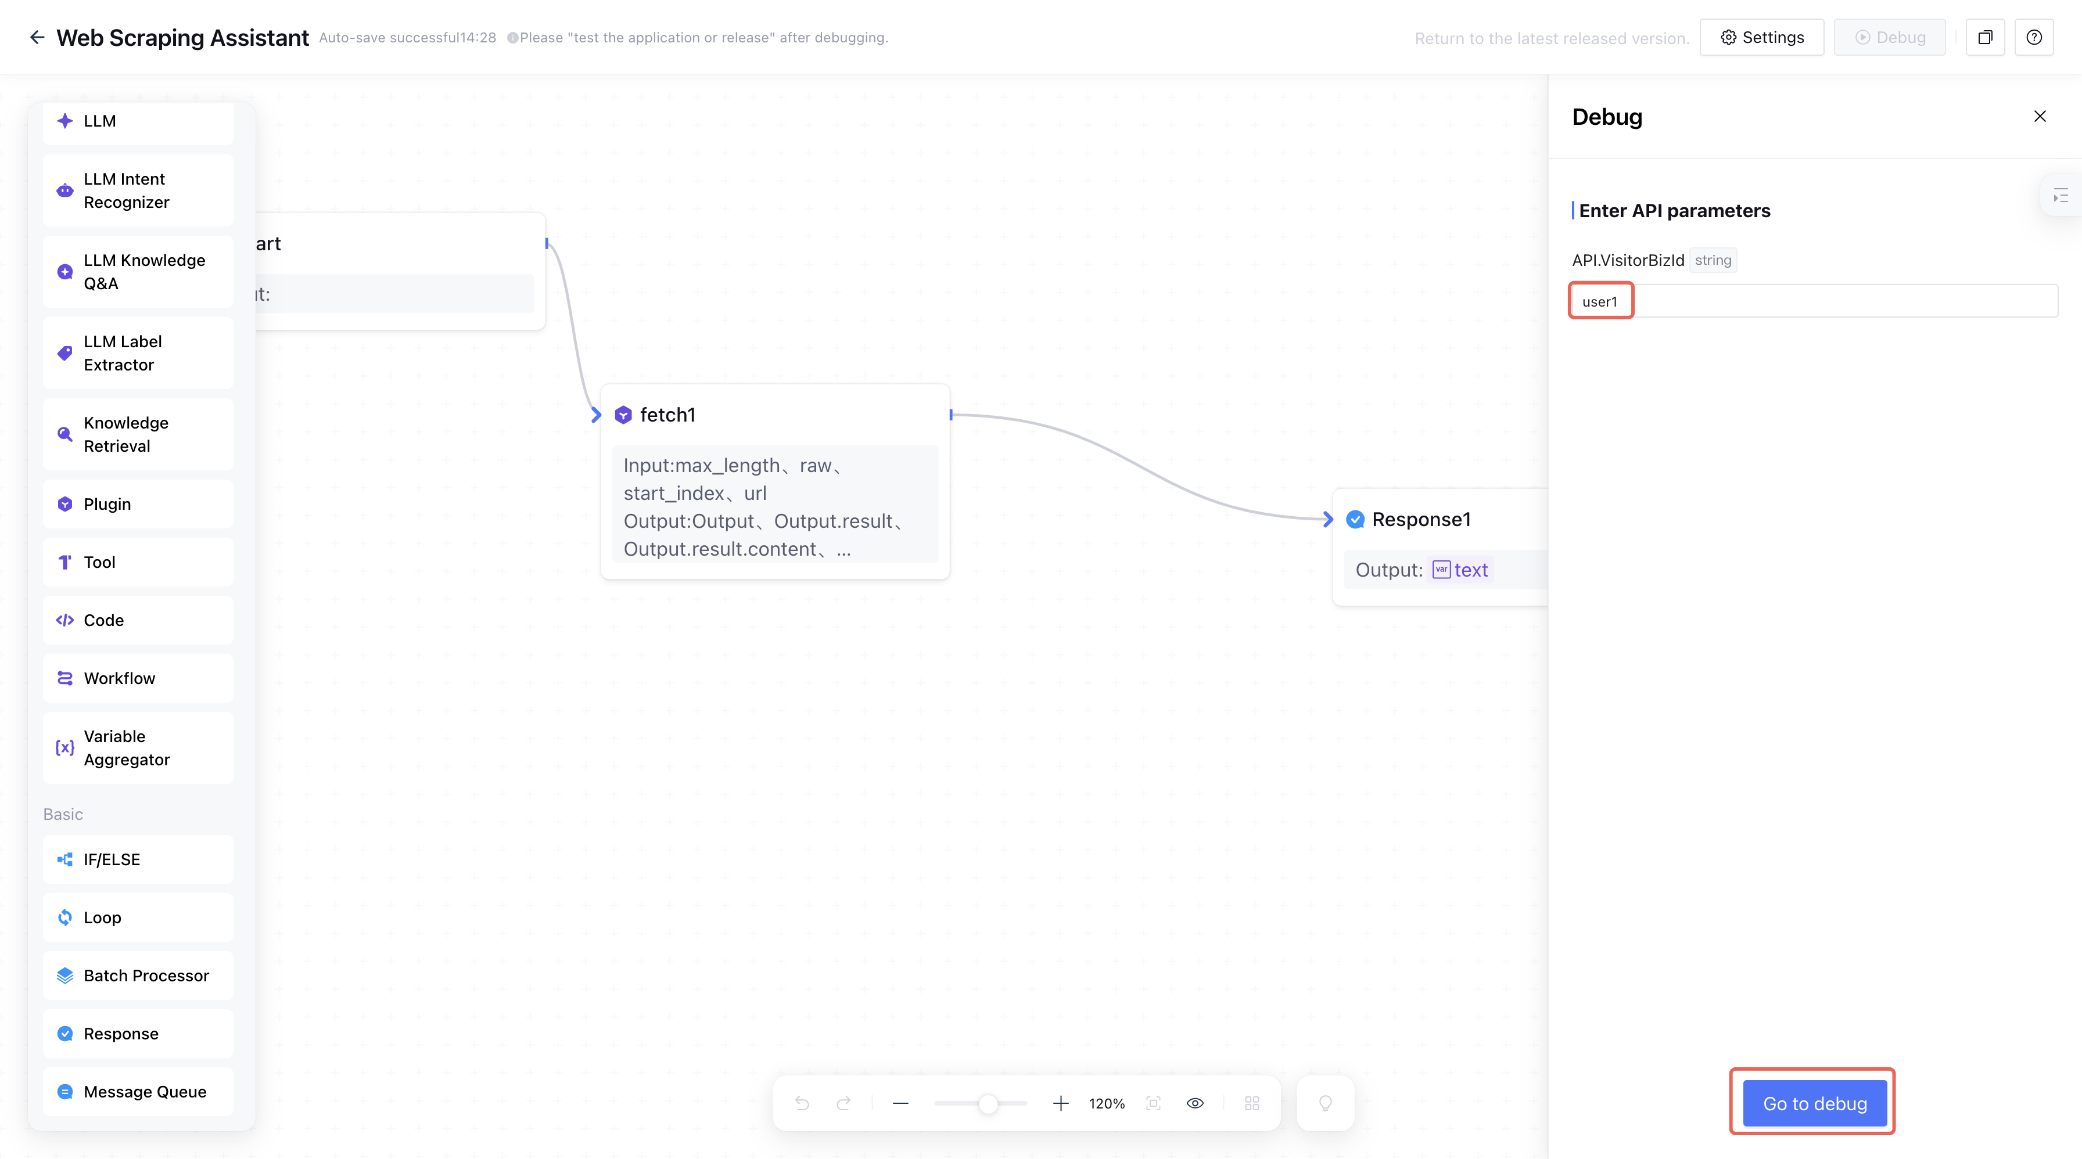This screenshot has height=1159, width=2082.
Task: Click the zoom in plus button
Action: pyautogui.click(x=1060, y=1103)
